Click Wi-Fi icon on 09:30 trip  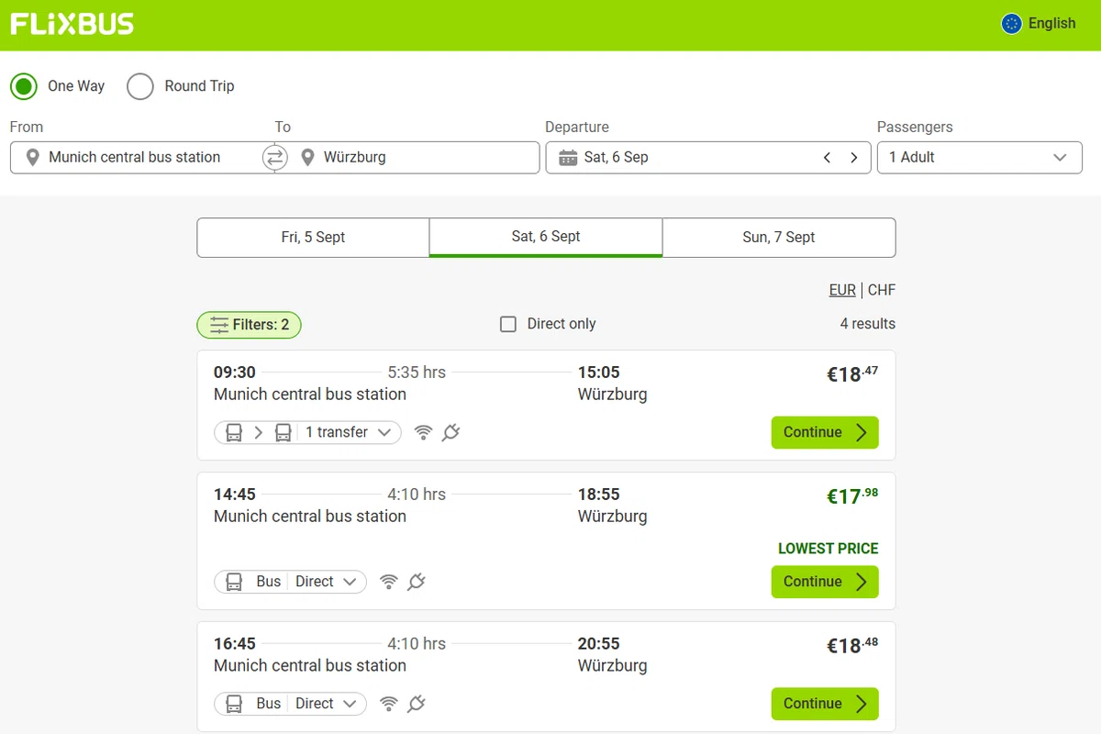(423, 433)
